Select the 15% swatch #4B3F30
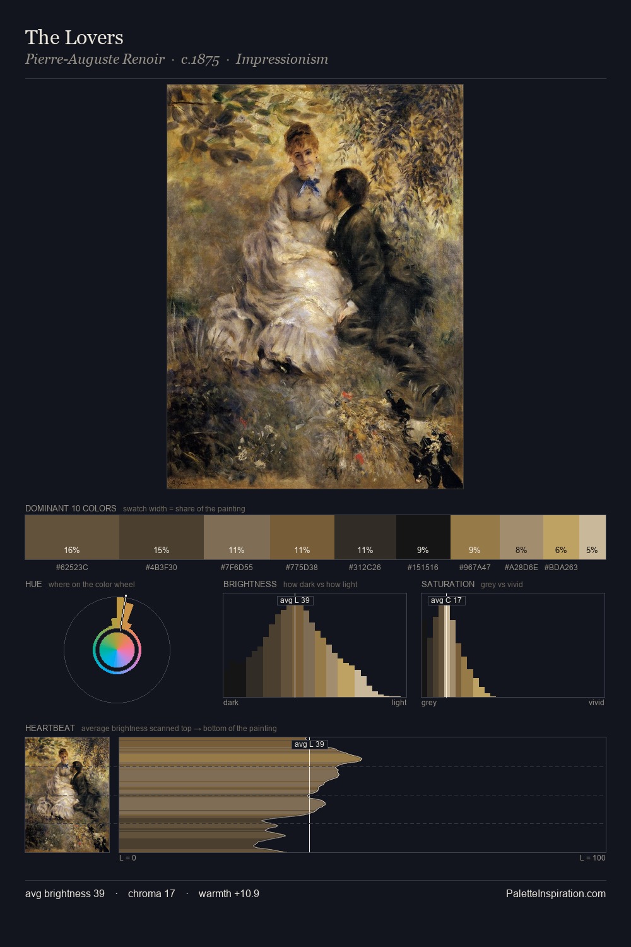This screenshot has width=631, height=947. click(162, 537)
